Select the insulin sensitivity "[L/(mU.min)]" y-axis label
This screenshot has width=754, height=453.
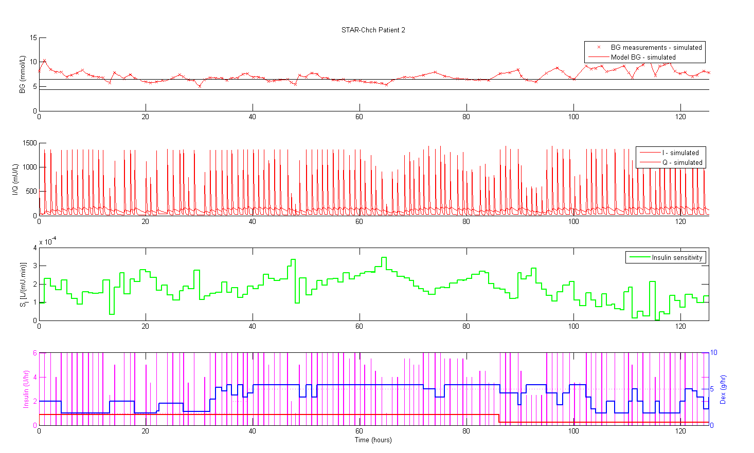tap(24, 285)
